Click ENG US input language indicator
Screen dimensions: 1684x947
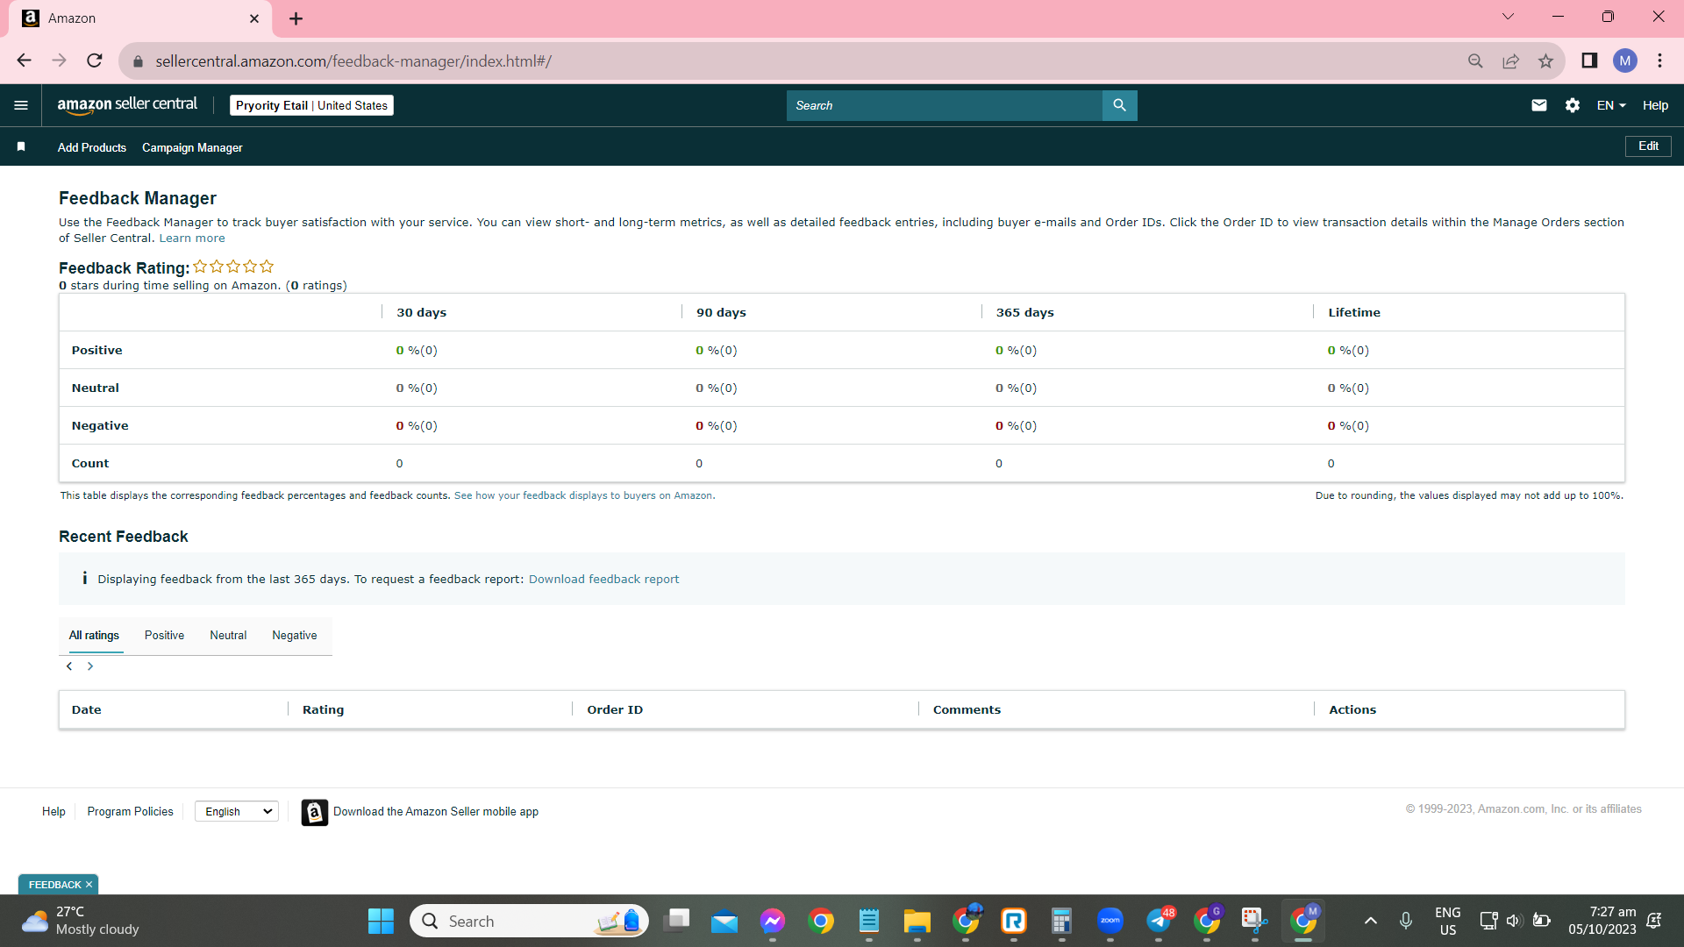click(1448, 921)
